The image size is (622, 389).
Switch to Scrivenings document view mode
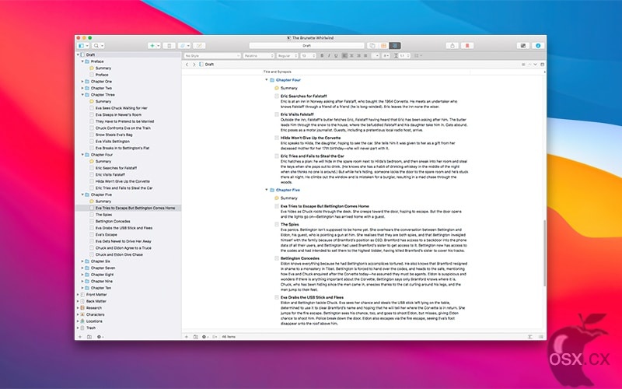coord(372,46)
